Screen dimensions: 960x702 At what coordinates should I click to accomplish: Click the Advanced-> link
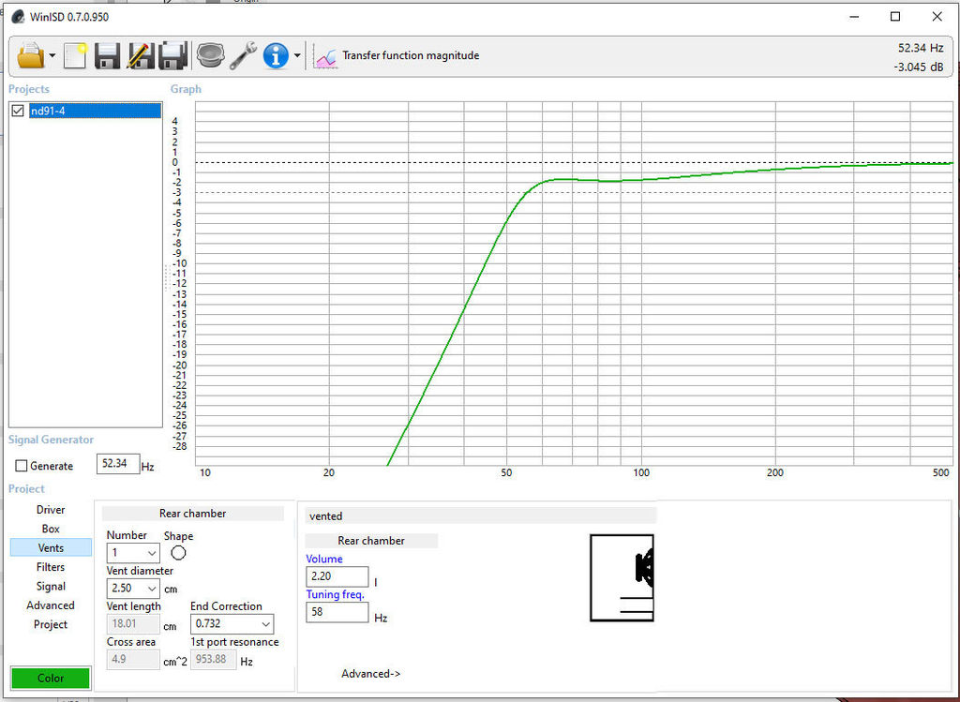click(x=370, y=673)
